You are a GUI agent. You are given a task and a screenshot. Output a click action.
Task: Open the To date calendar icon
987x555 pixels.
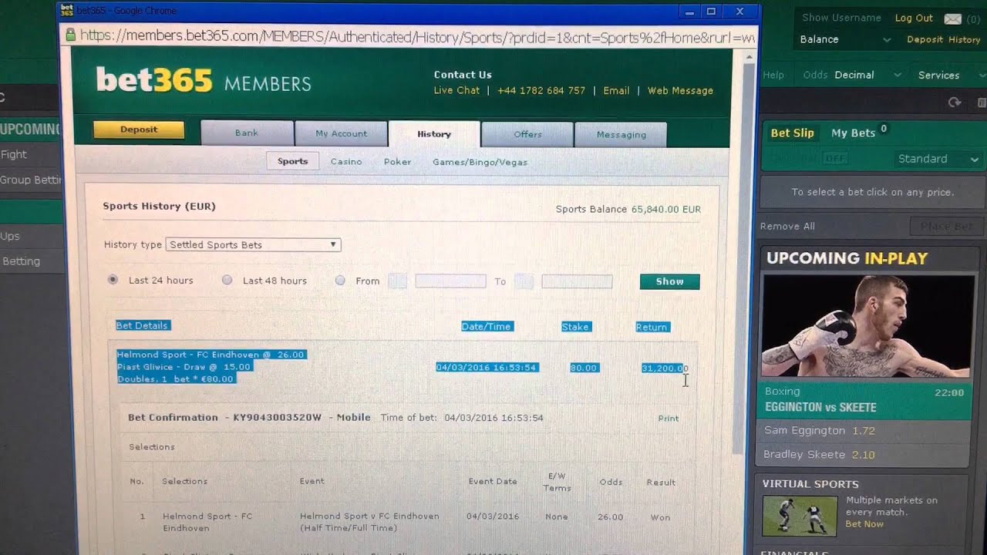524,281
